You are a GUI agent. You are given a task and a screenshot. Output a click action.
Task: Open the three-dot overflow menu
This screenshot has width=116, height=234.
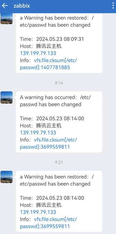tap(113, 6)
